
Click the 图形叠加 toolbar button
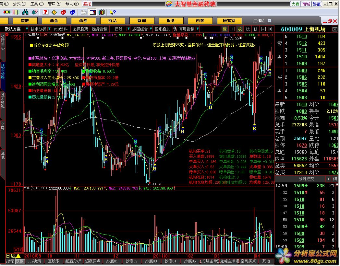pos(163,29)
